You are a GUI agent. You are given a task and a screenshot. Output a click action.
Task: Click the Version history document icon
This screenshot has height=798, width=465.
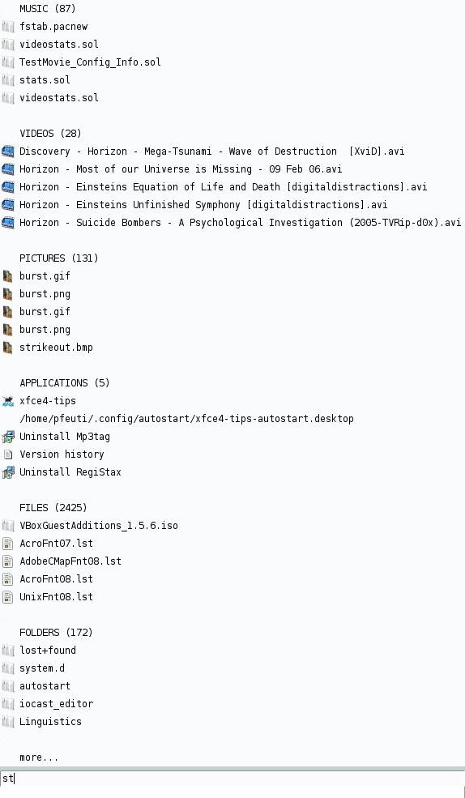pos(7,454)
